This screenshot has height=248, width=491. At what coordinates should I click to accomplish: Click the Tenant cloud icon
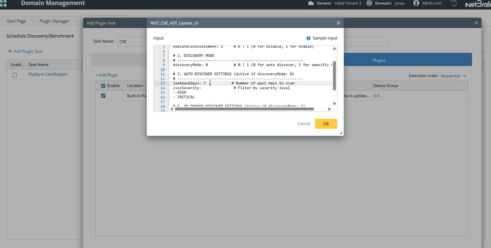click(x=311, y=3)
